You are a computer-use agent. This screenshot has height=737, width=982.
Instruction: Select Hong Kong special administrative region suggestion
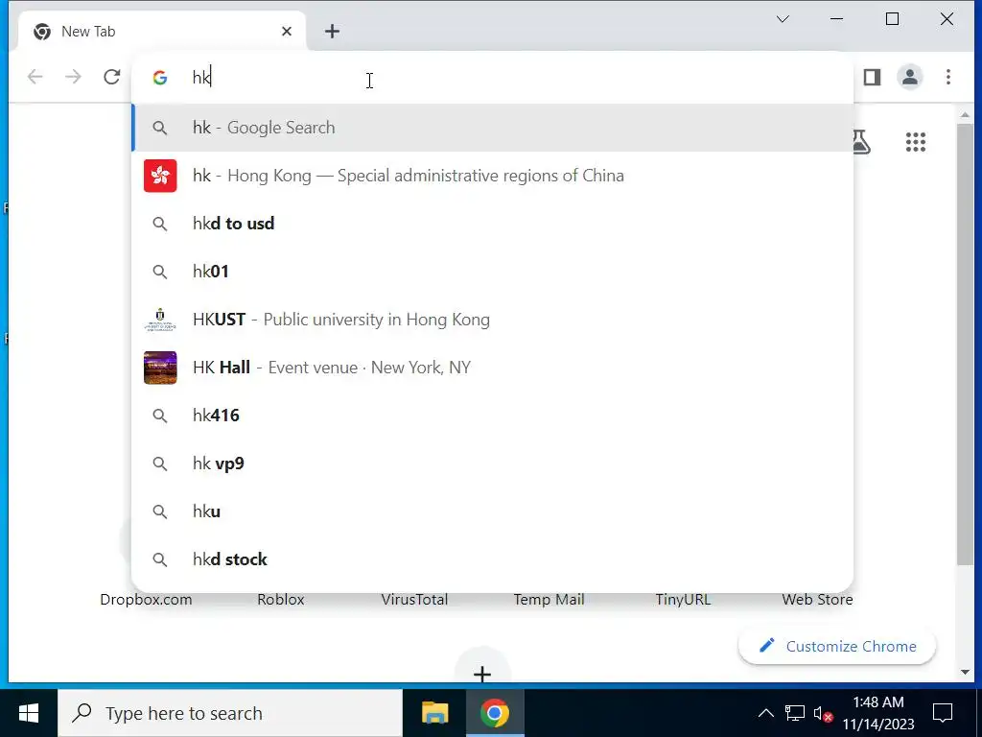[x=492, y=176]
